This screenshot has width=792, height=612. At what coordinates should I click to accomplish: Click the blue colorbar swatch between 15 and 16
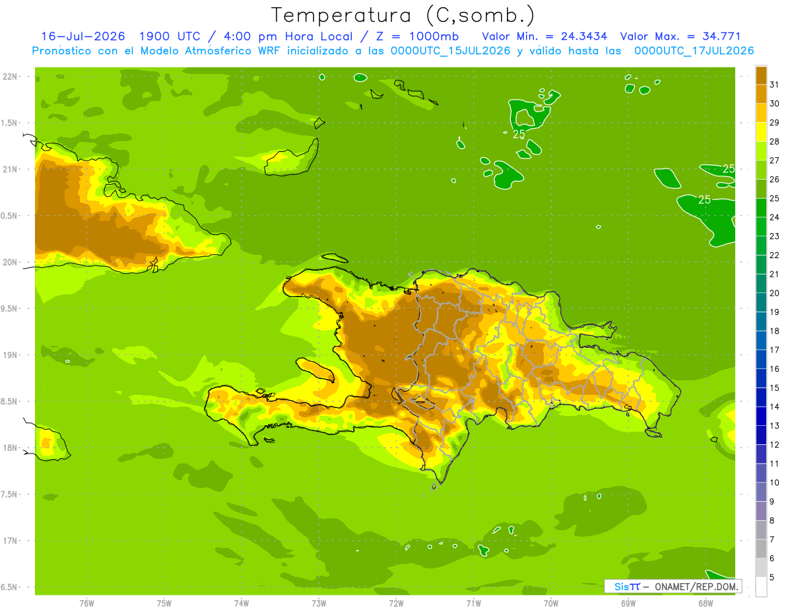(761, 378)
